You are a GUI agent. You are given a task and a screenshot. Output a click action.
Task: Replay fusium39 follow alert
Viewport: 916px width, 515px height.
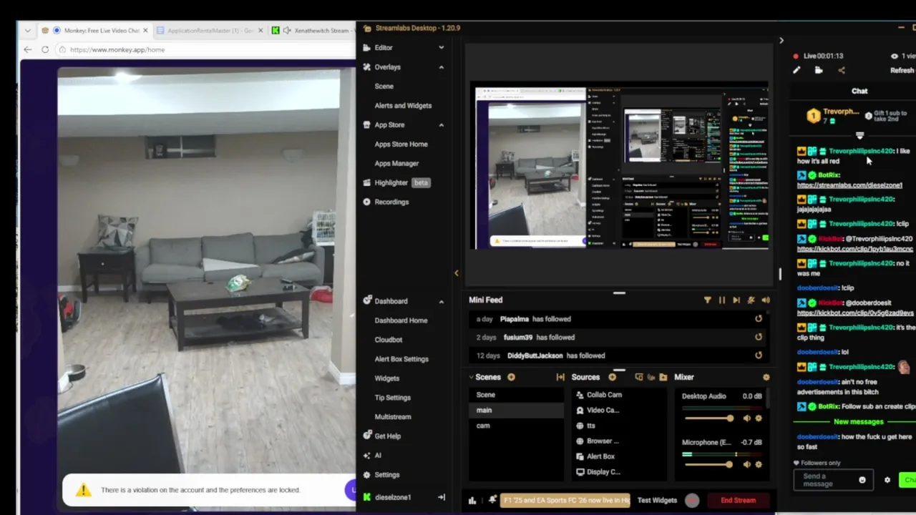[759, 337]
